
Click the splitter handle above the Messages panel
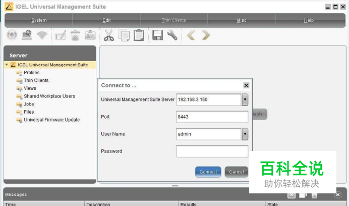point(175,186)
